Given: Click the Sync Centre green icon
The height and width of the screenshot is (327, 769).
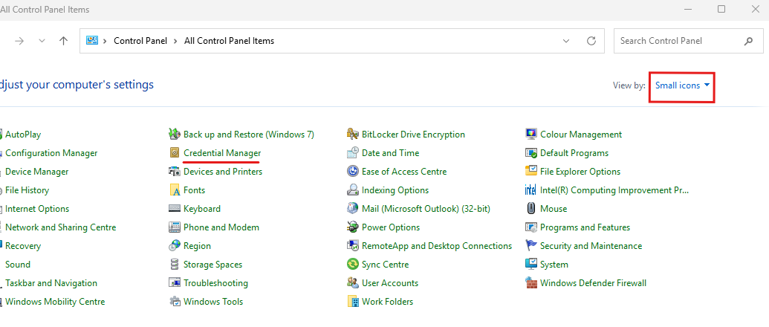Looking at the screenshot, I should pyautogui.click(x=353, y=265).
